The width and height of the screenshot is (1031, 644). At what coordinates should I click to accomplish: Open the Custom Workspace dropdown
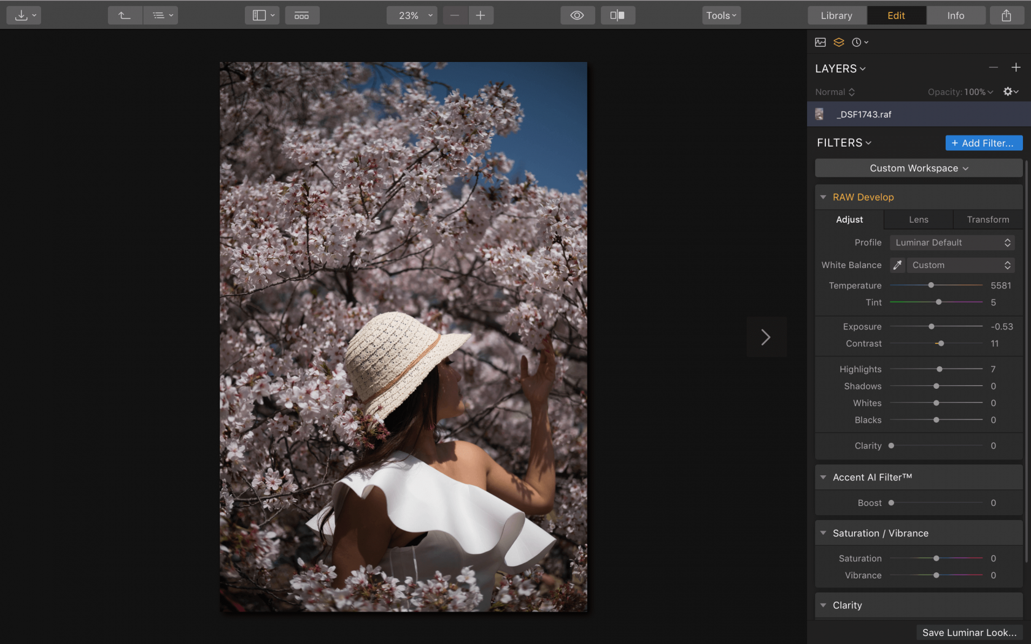(x=919, y=168)
